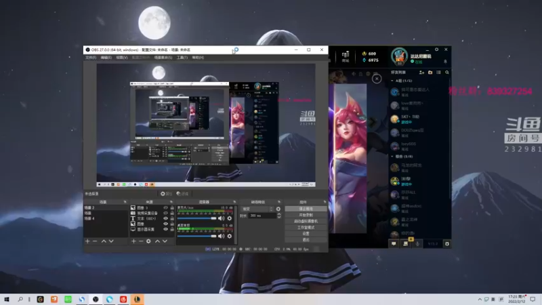
Task: Open League notifications bell icon
Action: coord(445,62)
